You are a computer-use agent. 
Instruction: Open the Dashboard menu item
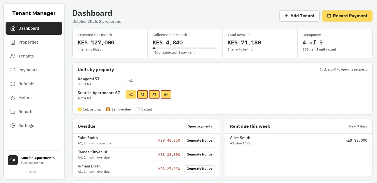[34, 28]
